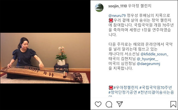178x110 pixels.
Task: Open soojin_1110 username link
Action: [x=117, y=6]
